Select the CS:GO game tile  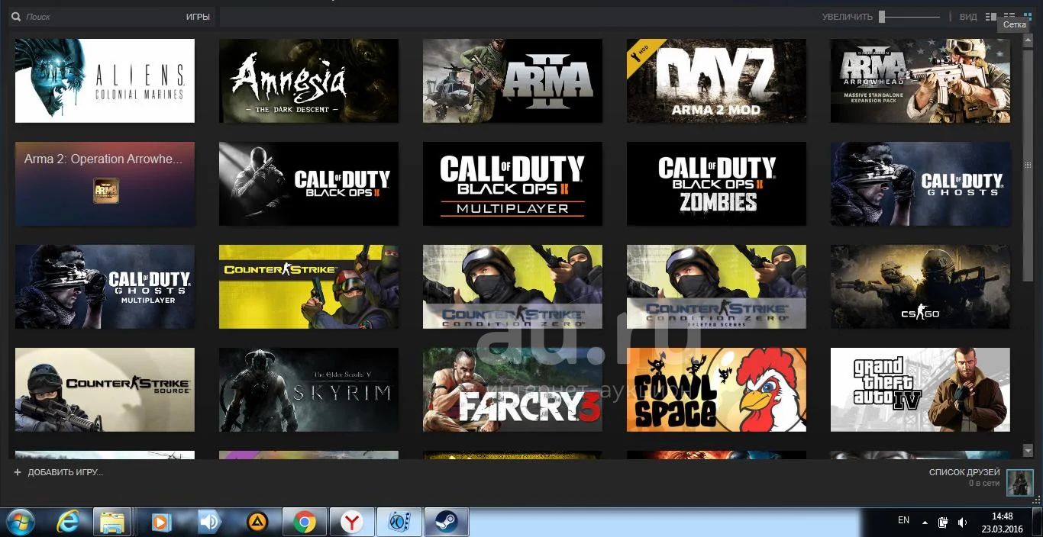pos(920,287)
